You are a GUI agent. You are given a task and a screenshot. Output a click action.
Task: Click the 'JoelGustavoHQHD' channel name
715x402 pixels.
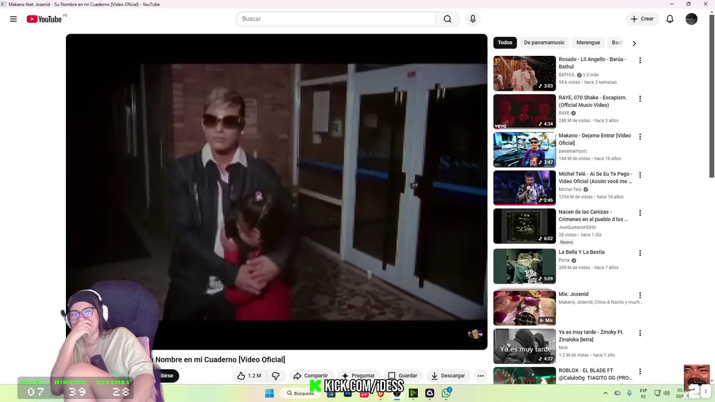[x=577, y=227]
